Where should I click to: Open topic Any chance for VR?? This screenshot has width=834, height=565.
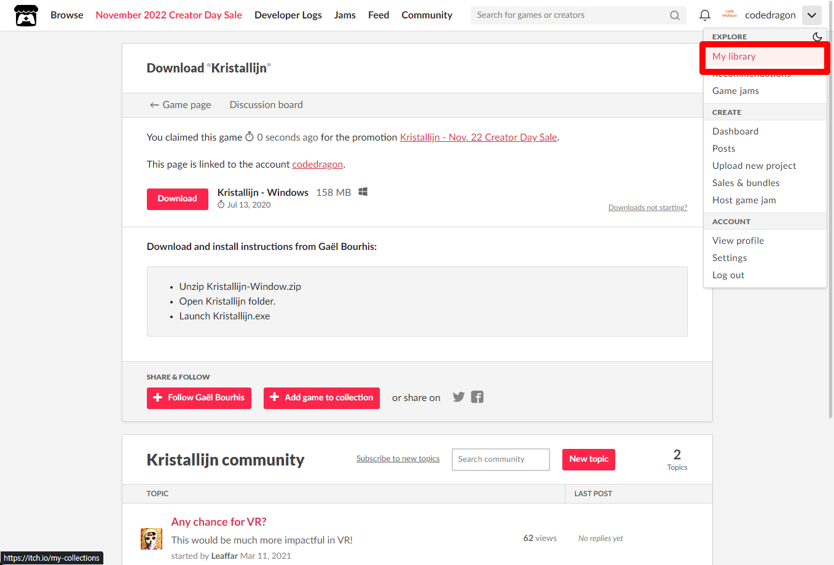pos(219,522)
